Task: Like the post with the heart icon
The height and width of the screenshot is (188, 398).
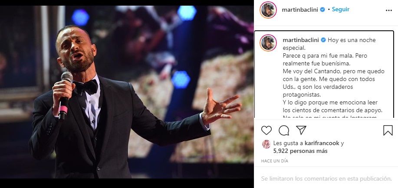Action: pyautogui.click(x=266, y=130)
